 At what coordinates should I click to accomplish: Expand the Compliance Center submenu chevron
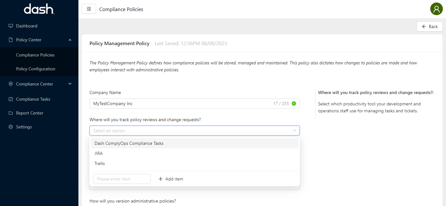(70, 84)
